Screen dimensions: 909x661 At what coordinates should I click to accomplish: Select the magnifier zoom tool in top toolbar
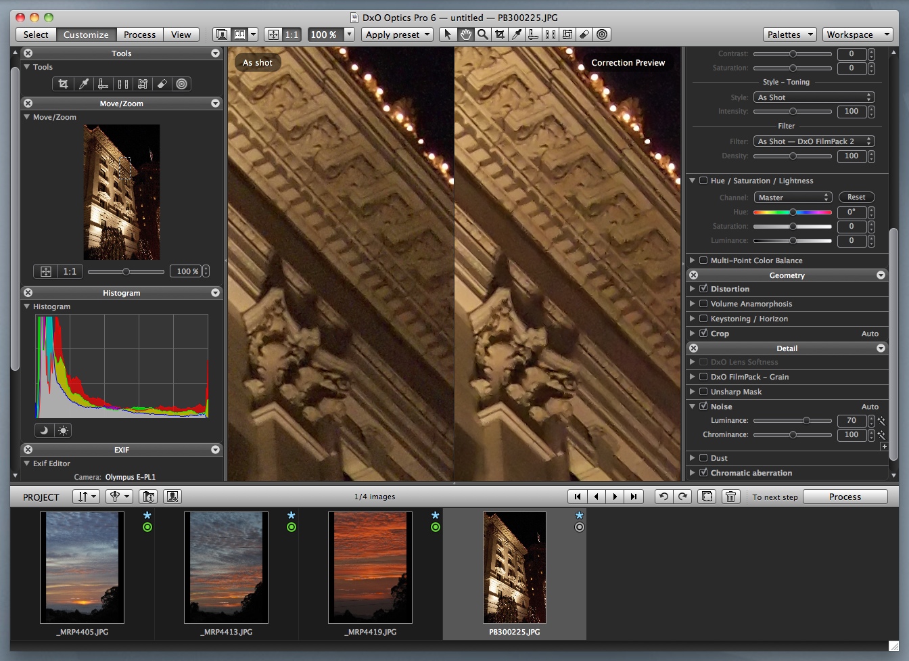click(x=482, y=35)
